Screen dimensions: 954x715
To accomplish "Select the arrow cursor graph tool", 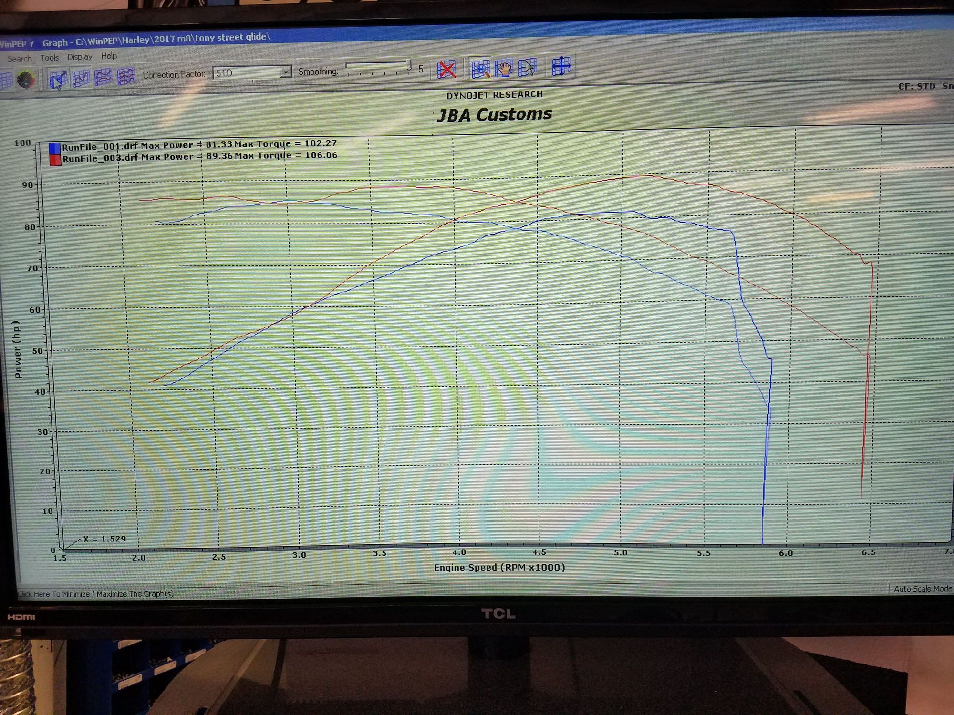I will pos(528,67).
